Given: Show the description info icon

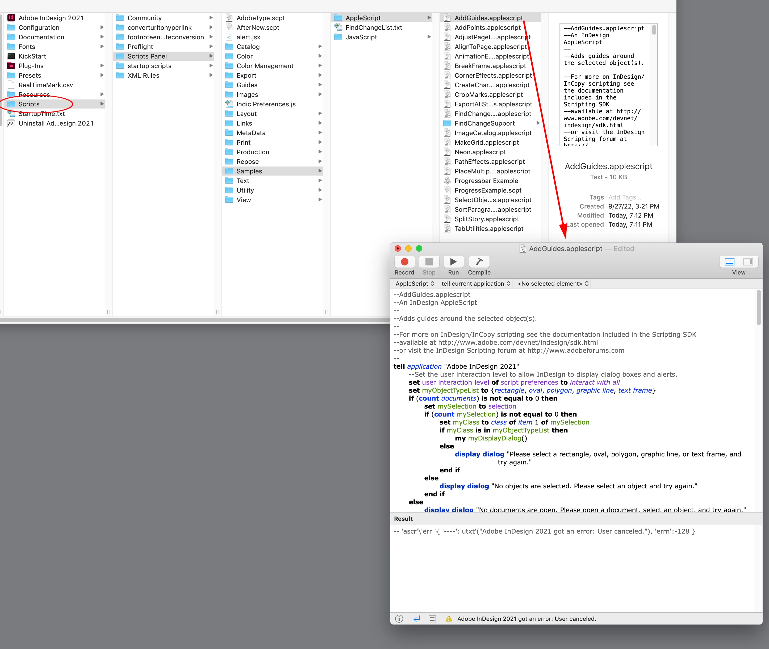Looking at the screenshot, I should [399, 619].
